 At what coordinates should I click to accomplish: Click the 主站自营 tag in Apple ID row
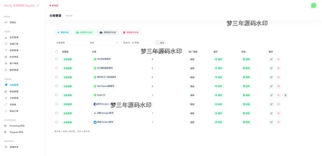(68, 95)
